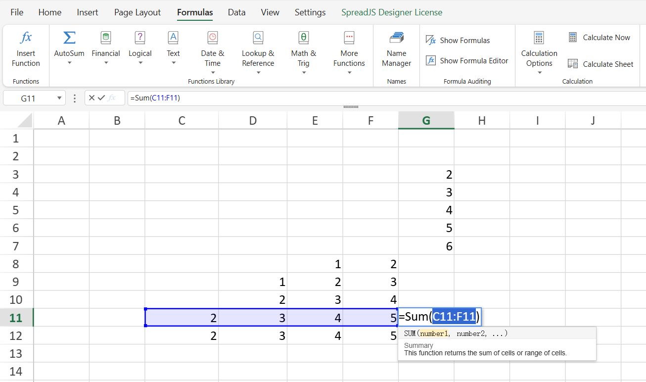
Task: Click the fx icon in the formula bar
Action: pos(112,98)
